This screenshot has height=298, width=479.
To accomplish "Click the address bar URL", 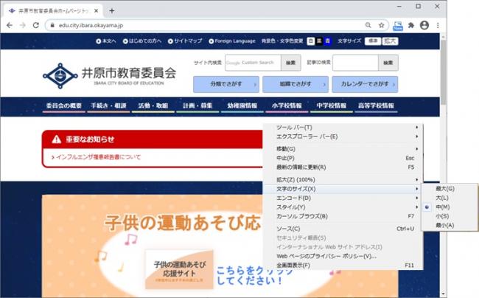I will point(91,25).
